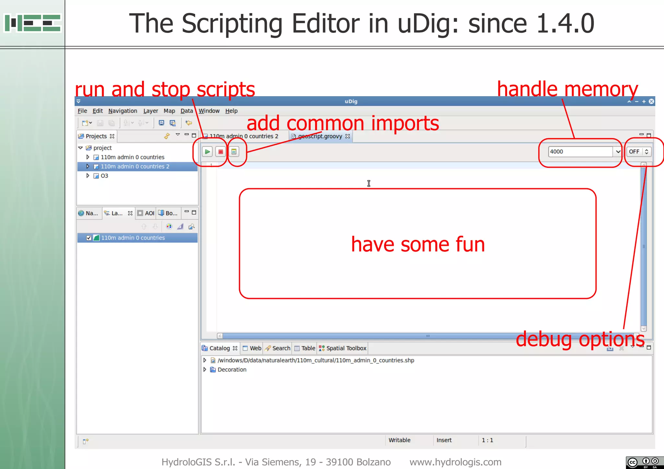Click the greyed-out save icon in the toolbar

tap(100, 123)
